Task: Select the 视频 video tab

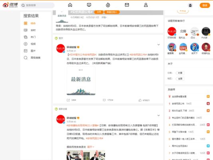Action: pos(30,44)
